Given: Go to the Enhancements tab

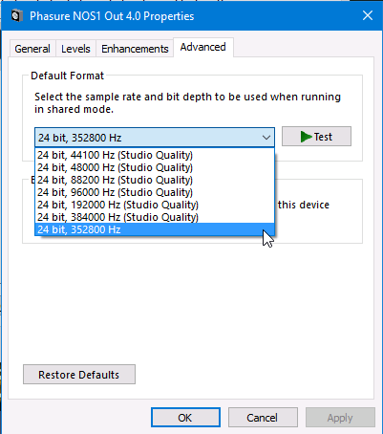Looking at the screenshot, I should [135, 49].
